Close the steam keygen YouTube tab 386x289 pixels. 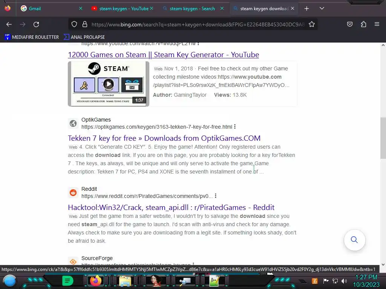(x=152, y=8)
